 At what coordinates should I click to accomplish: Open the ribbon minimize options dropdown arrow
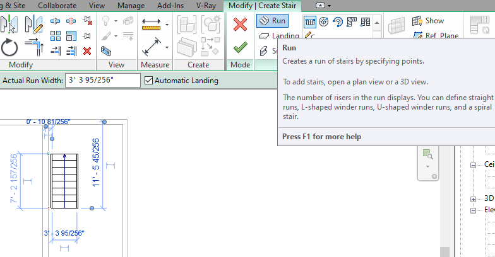(330, 6)
